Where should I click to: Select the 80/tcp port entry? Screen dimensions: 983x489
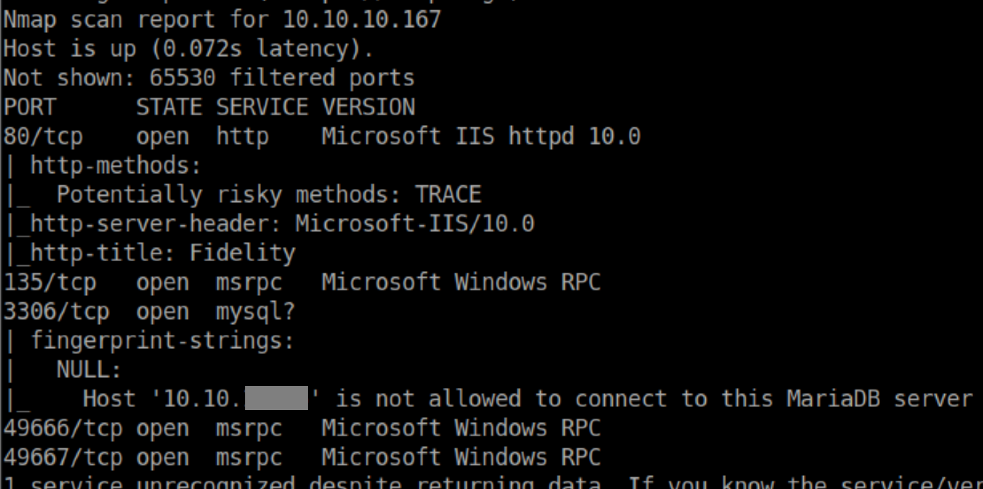43,136
